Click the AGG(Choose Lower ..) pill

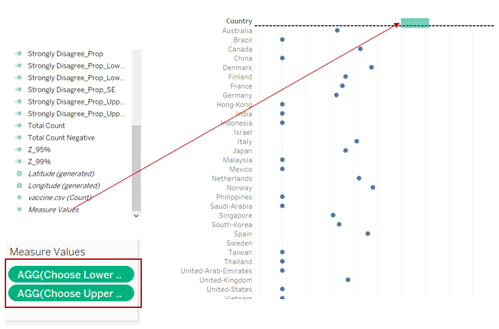pyautogui.click(x=71, y=275)
